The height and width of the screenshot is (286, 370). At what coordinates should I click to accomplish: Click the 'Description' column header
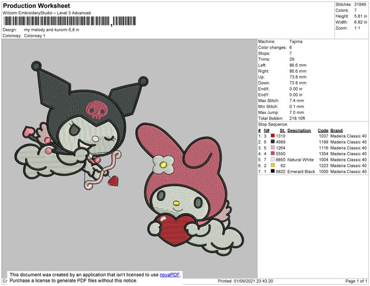299,131
